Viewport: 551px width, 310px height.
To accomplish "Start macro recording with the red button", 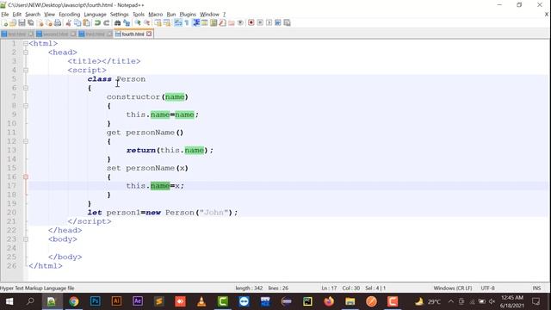I will [x=251, y=23].
